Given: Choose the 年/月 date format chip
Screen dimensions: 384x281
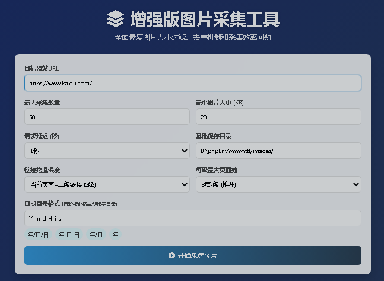Looking at the screenshot, I should (96, 235).
